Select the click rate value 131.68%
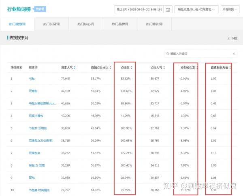The width and height of the screenshot is (243, 196). pyautogui.click(x=126, y=91)
